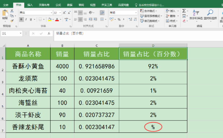Open Number group dialog launcher
Image resolution: width=223 pixels, height=138 pixels.
(x=137, y=26)
